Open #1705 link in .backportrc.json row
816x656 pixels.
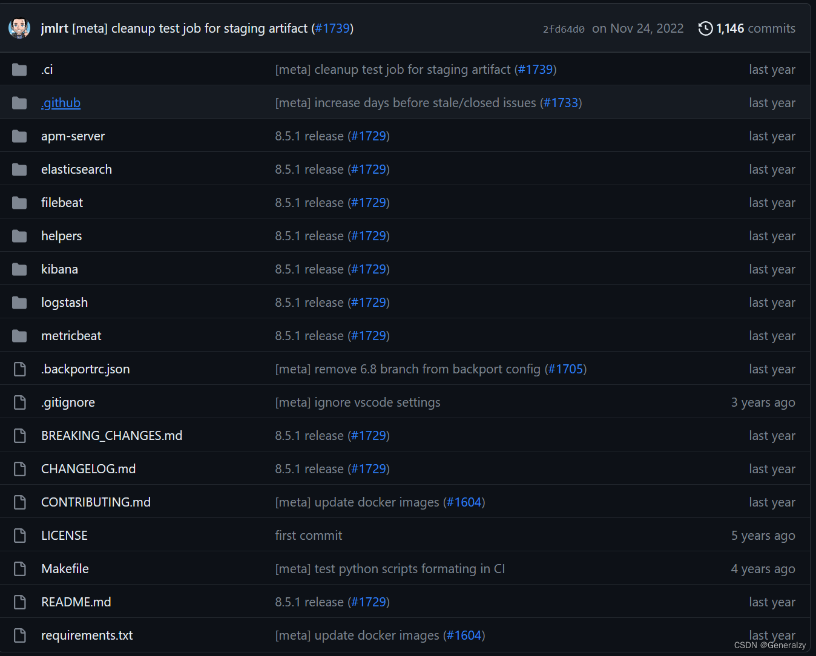pyautogui.click(x=565, y=369)
